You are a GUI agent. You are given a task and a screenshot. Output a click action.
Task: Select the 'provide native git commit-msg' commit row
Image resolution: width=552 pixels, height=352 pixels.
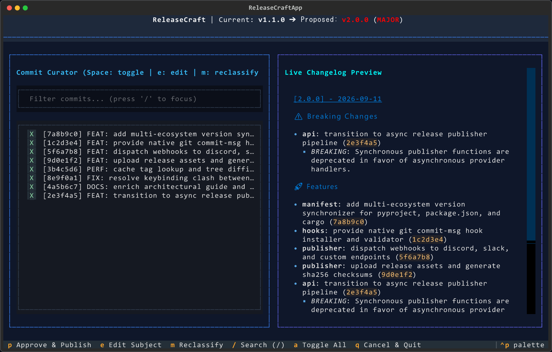(139, 143)
